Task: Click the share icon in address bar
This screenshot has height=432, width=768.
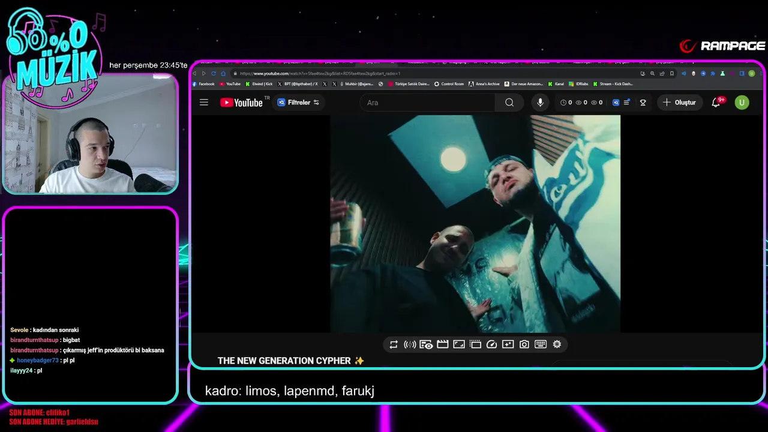Action: coord(662,73)
